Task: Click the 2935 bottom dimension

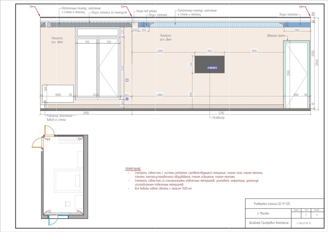Action: pyautogui.click(x=86, y=113)
